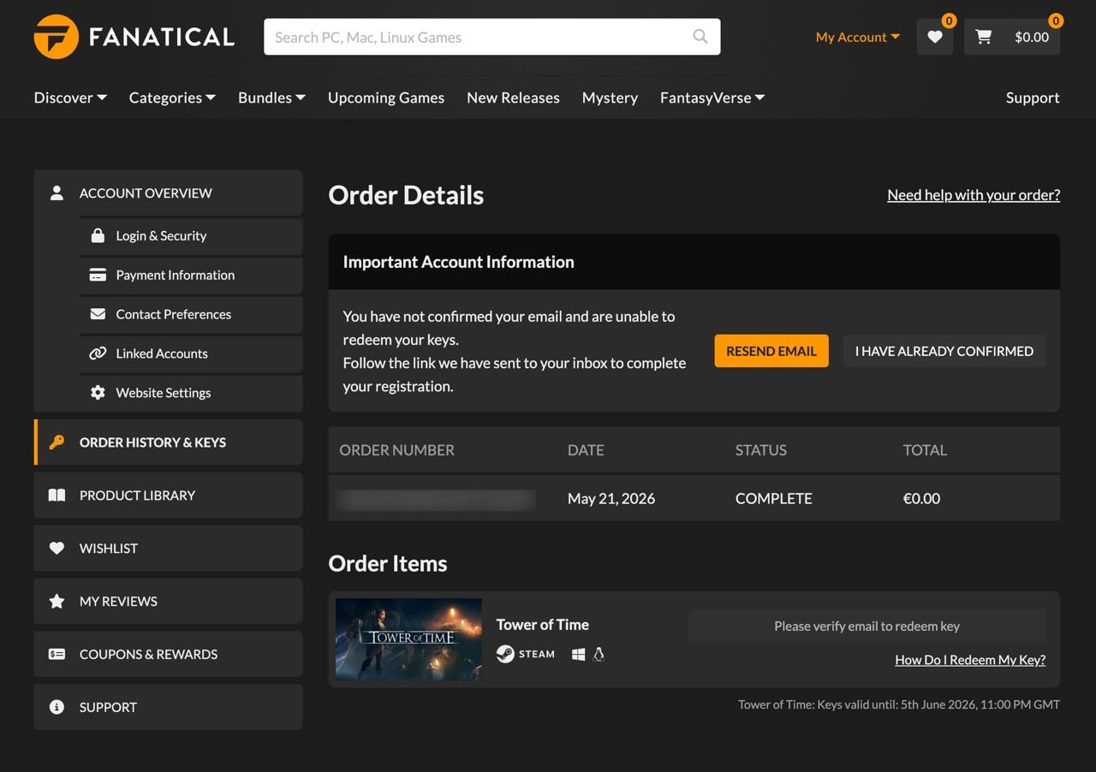
Task: Click the COMPLETE order status
Action: [x=774, y=498]
